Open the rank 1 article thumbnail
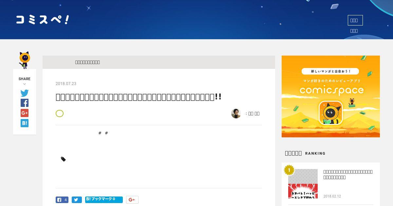The height and width of the screenshot is (206, 393). 303,184
